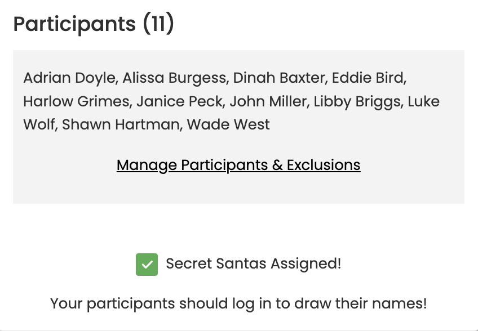Open Manage Participants & Exclusions link
This screenshot has height=331, width=478.
(x=238, y=165)
